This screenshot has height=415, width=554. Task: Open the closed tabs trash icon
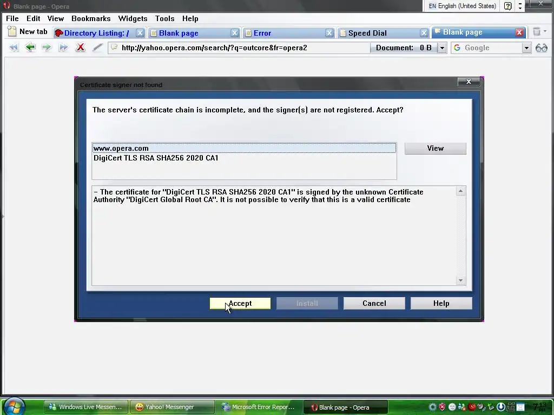537,32
